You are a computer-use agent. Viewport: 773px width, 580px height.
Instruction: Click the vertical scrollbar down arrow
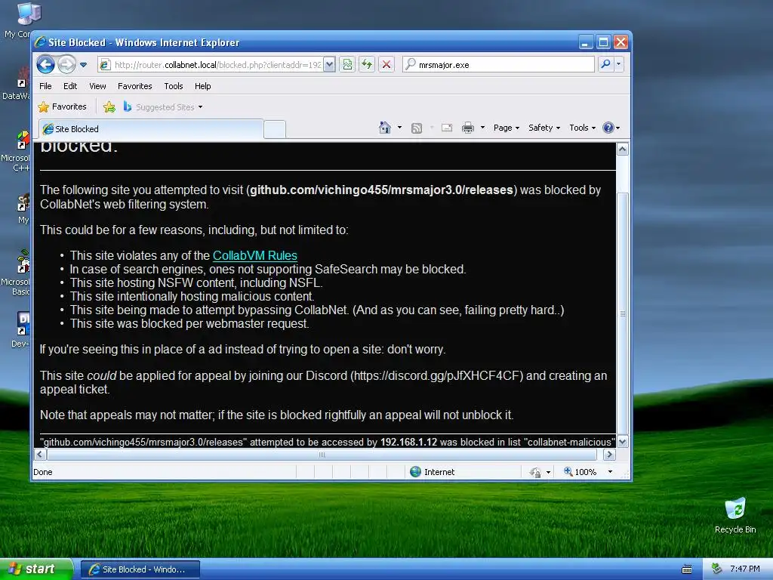point(623,441)
